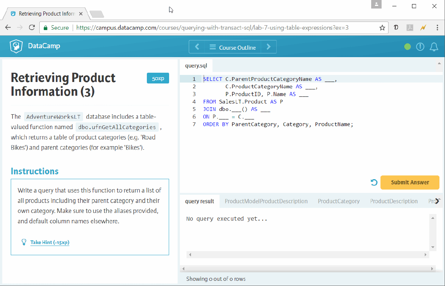Click the green session status indicator
This screenshot has width=445, height=286.
pyautogui.click(x=407, y=46)
